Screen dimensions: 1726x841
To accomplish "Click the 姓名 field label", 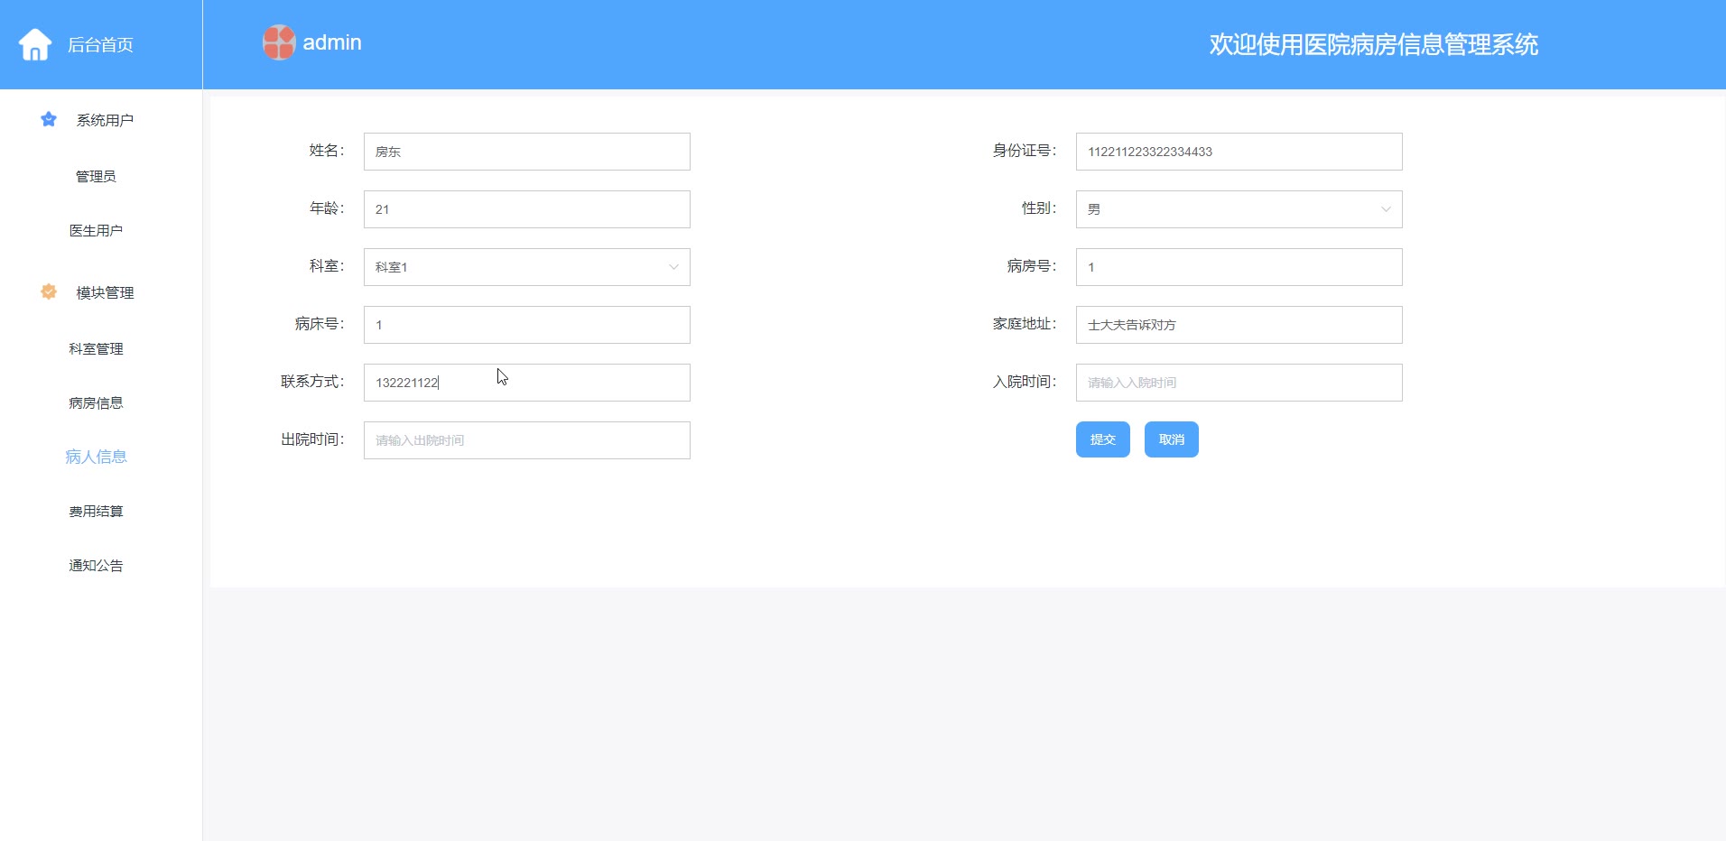I will [x=327, y=151].
